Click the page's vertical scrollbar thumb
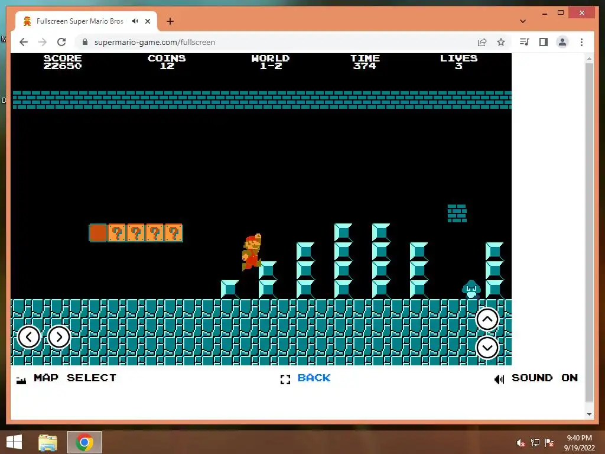This screenshot has width=605, height=454. [x=589, y=232]
